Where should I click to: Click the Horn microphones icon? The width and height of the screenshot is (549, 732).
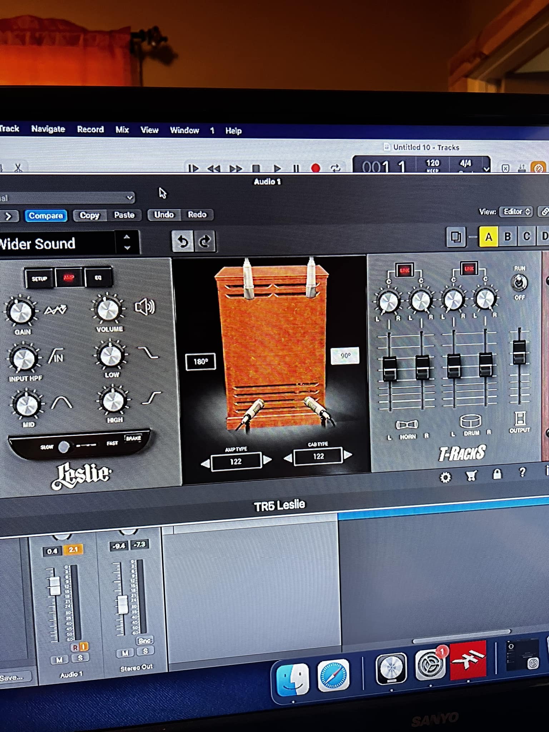click(x=407, y=425)
